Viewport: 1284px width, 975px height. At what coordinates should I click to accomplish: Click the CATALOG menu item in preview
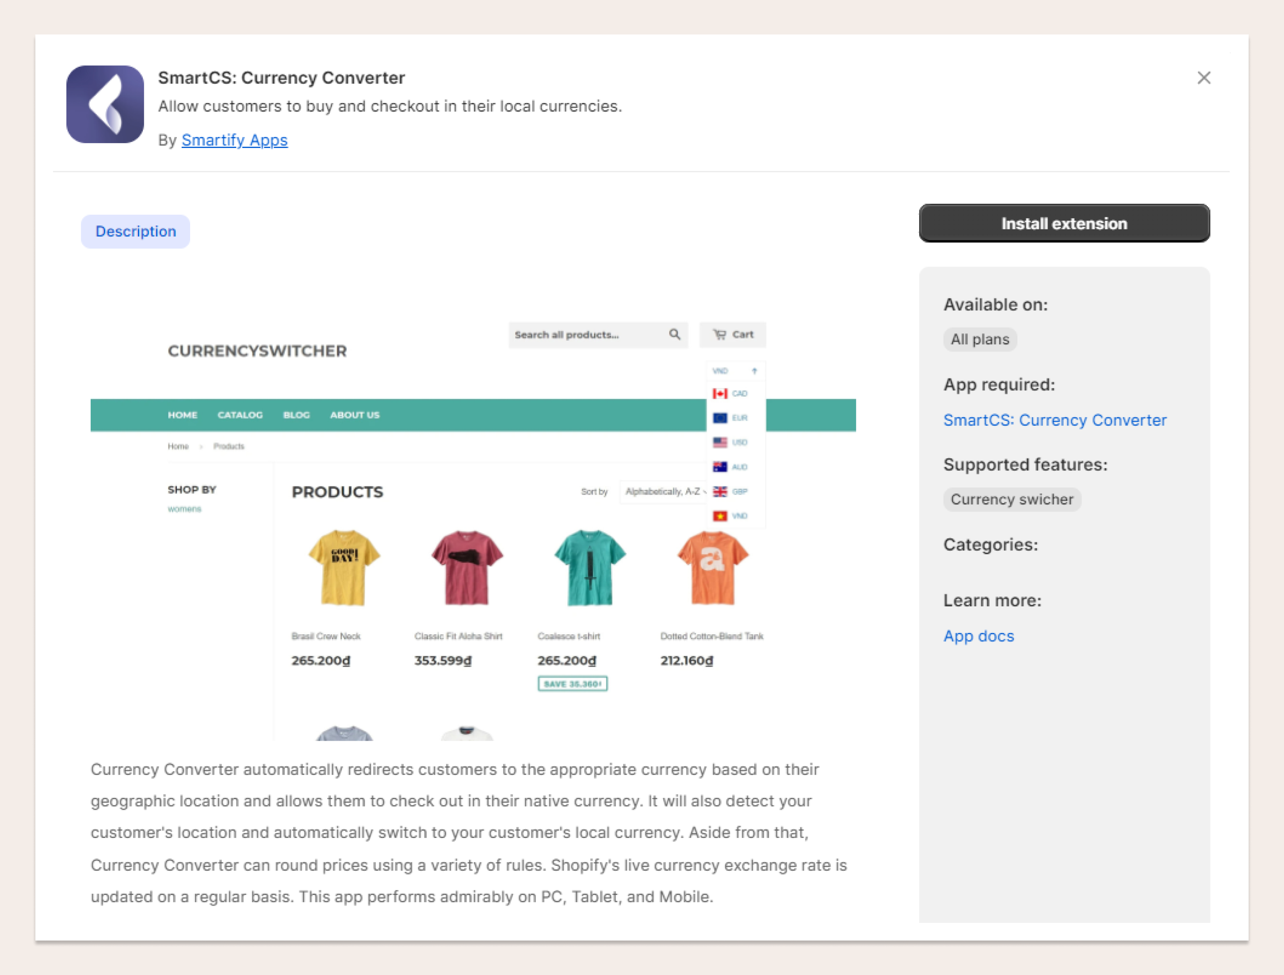pyautogui.click(x=240, y=415)
